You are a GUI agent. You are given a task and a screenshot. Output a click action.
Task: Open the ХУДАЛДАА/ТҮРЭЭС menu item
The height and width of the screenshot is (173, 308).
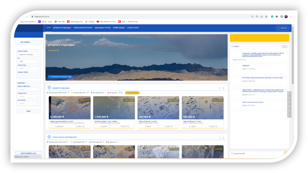103,28
